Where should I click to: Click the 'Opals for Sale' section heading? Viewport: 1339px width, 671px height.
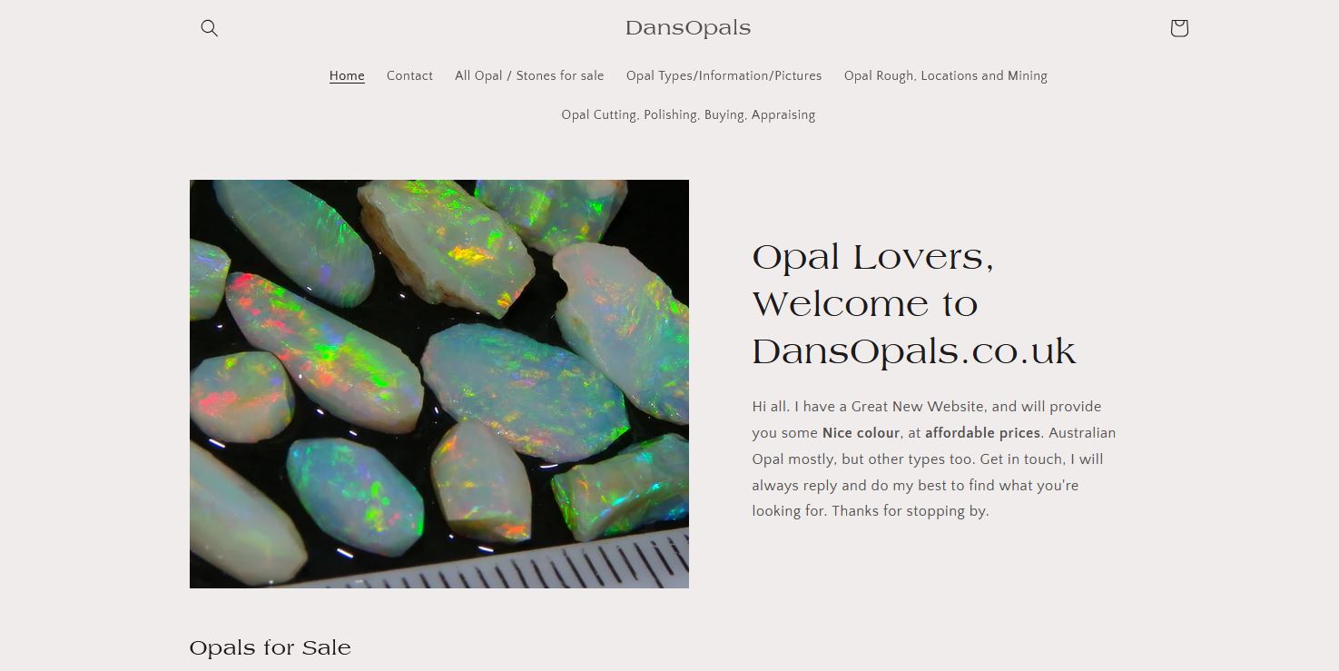click(270, 647)
